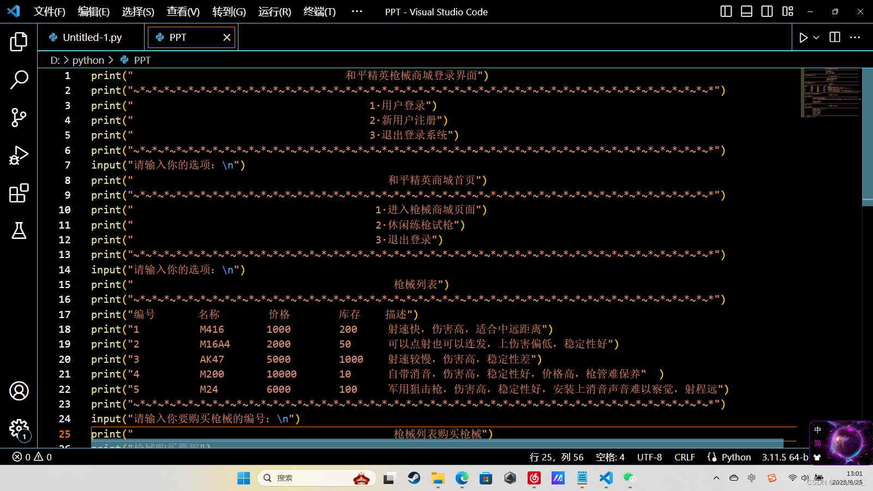Viewport: 873px width, 491px height.
Task: Open Microsoft Edge from the taskbar
Action: coord(462,478)
